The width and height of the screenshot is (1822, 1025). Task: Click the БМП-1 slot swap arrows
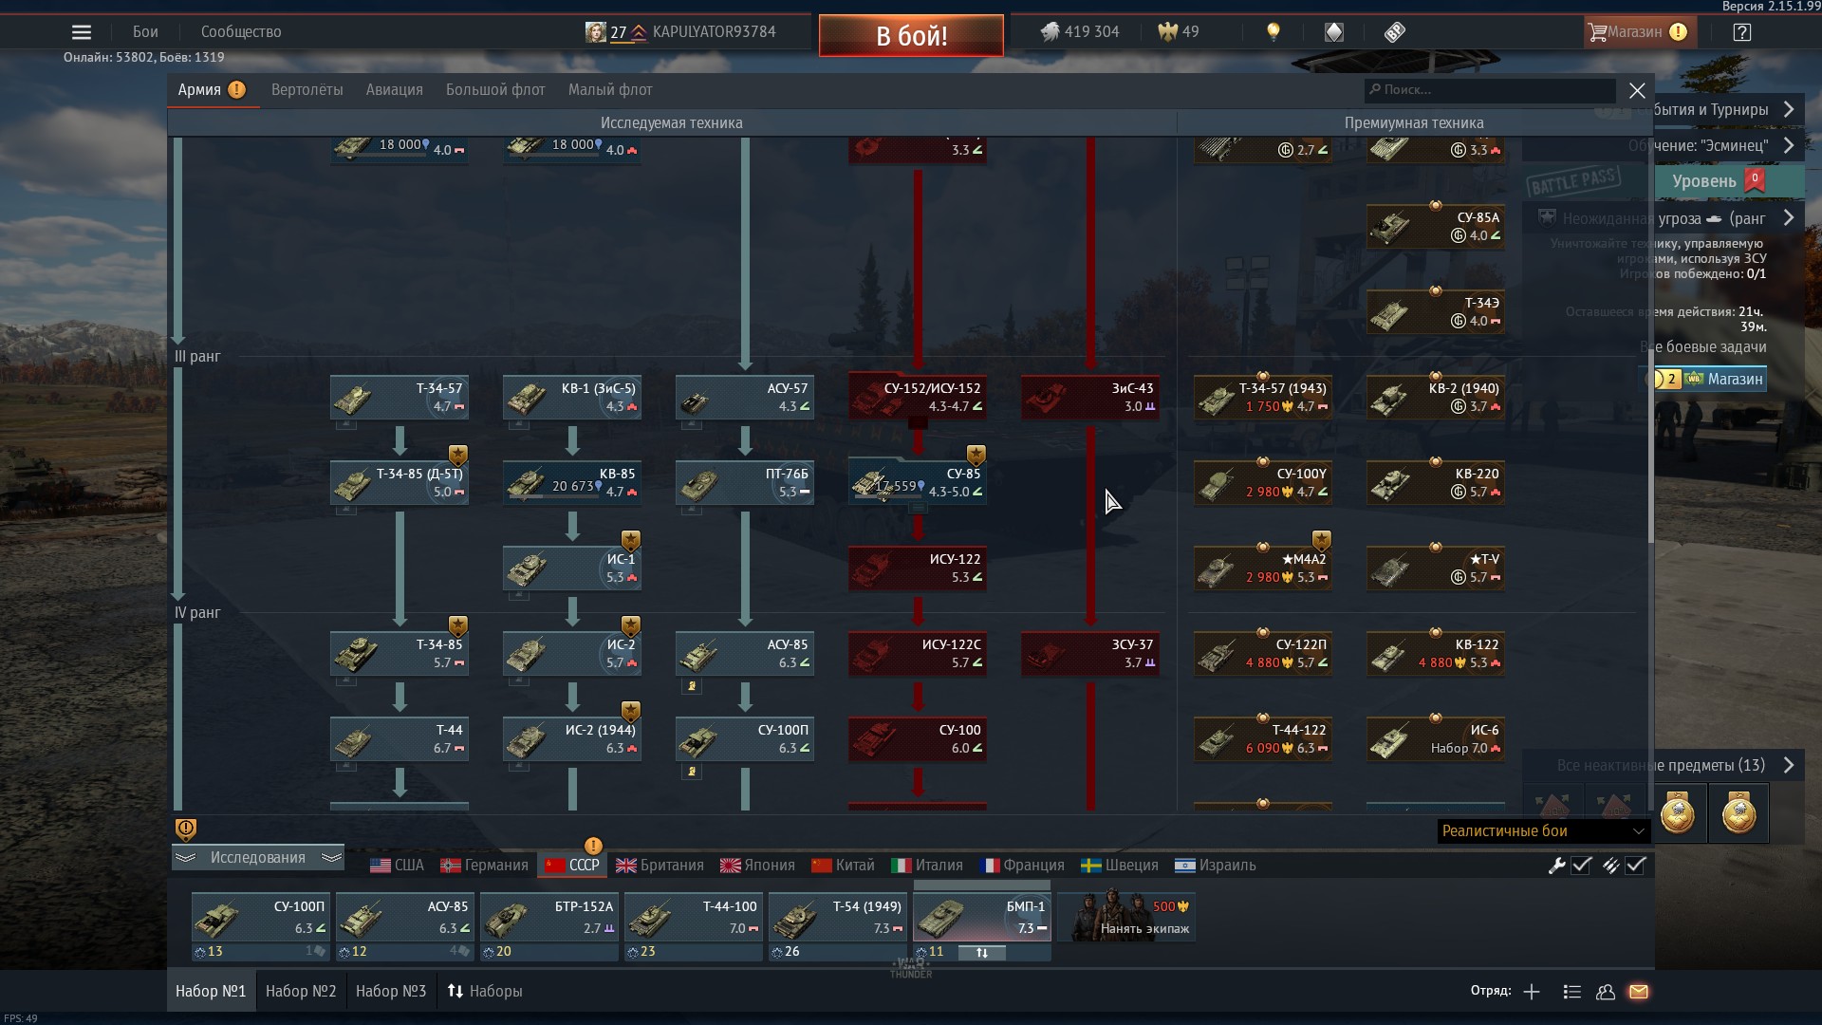point(982,953)
